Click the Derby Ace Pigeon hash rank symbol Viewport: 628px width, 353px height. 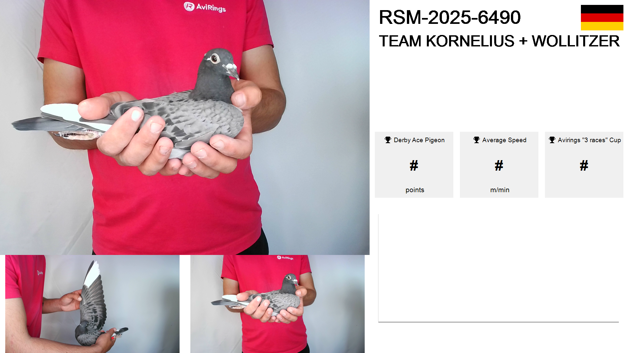click(414, 165)
